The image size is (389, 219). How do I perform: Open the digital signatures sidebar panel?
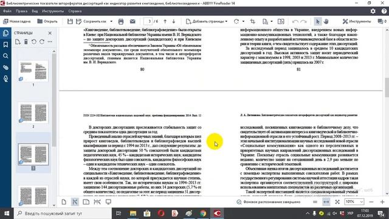tap(5, 78)
